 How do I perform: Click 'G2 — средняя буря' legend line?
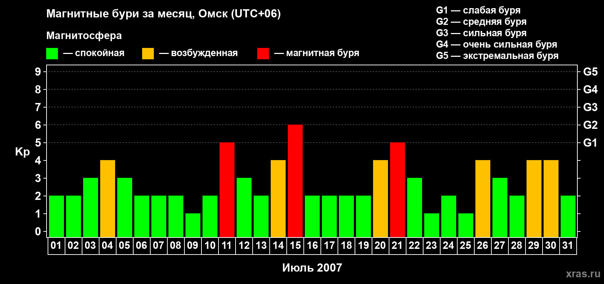coord(481,22)
